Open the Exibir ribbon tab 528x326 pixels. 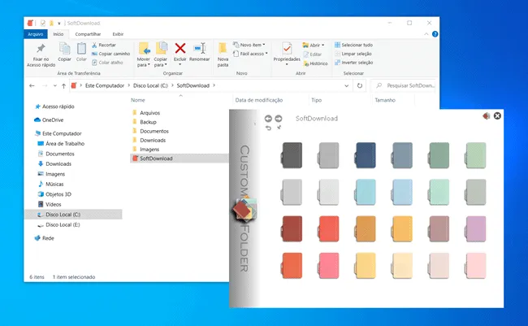click(118, 34)
